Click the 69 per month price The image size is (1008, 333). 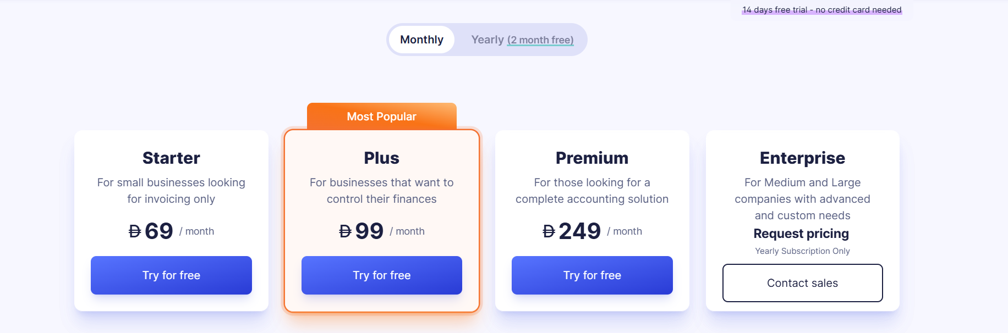(x=159, y=231)
